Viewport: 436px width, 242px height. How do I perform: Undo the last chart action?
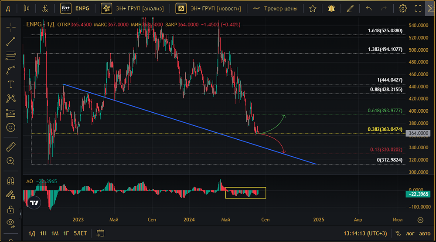click(369, 9)
